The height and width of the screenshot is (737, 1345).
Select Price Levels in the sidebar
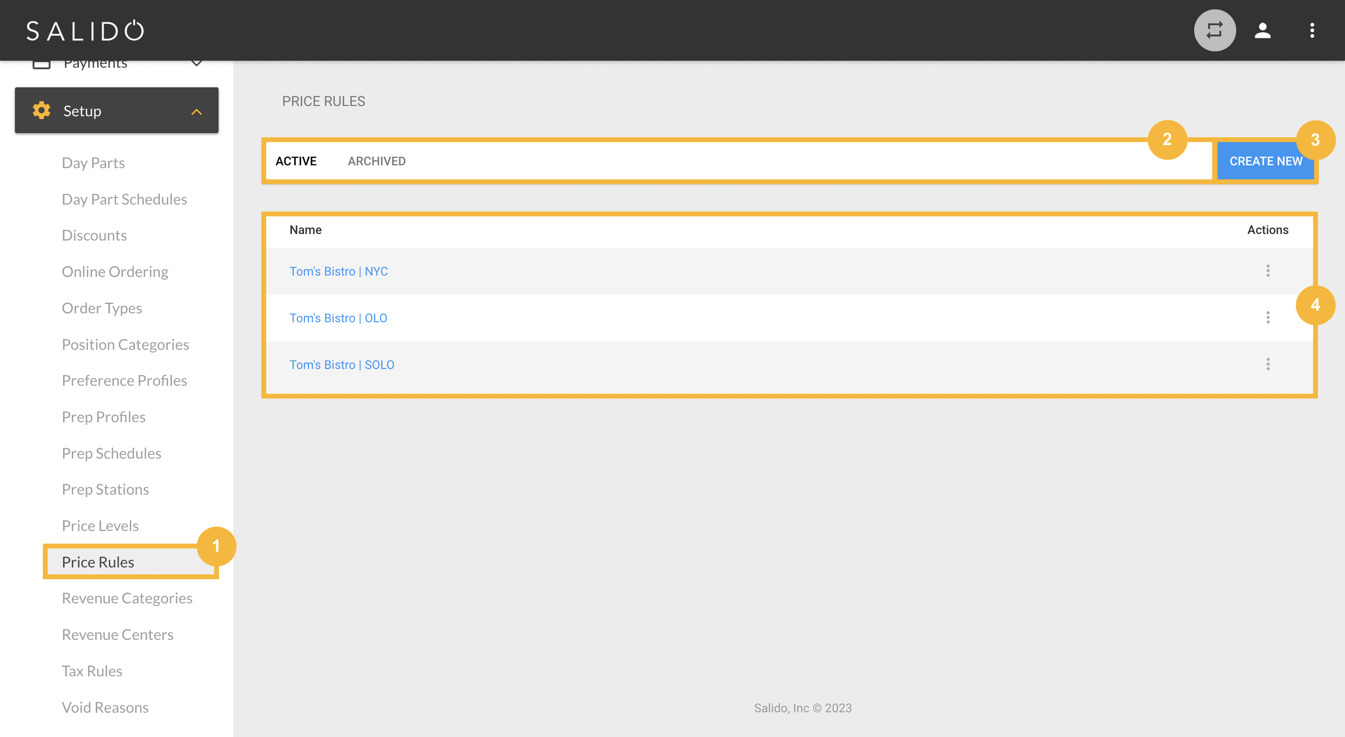100,525
